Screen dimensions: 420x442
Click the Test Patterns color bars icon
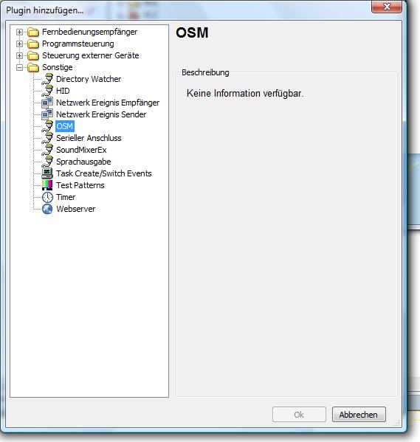[47, 185]
